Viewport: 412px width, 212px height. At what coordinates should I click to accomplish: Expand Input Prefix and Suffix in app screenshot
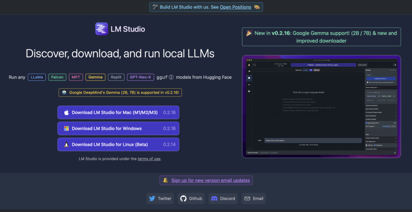coord(381,109)
